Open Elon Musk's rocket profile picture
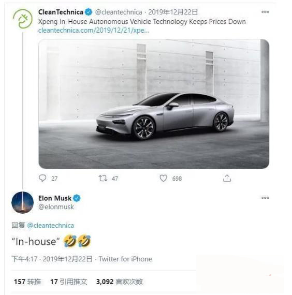 [x=23, y=203]
